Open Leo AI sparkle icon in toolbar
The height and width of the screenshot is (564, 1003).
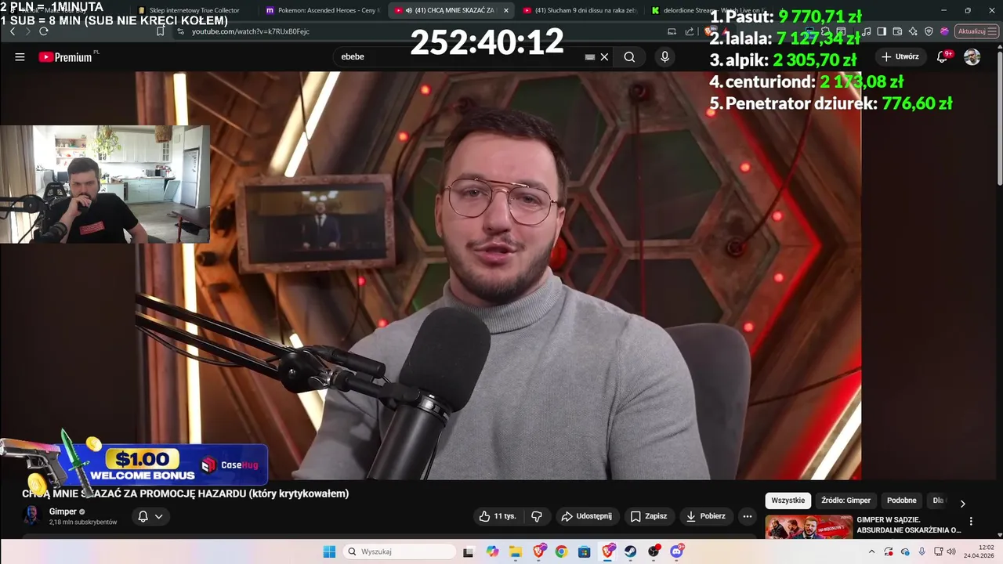pos(913,31)
